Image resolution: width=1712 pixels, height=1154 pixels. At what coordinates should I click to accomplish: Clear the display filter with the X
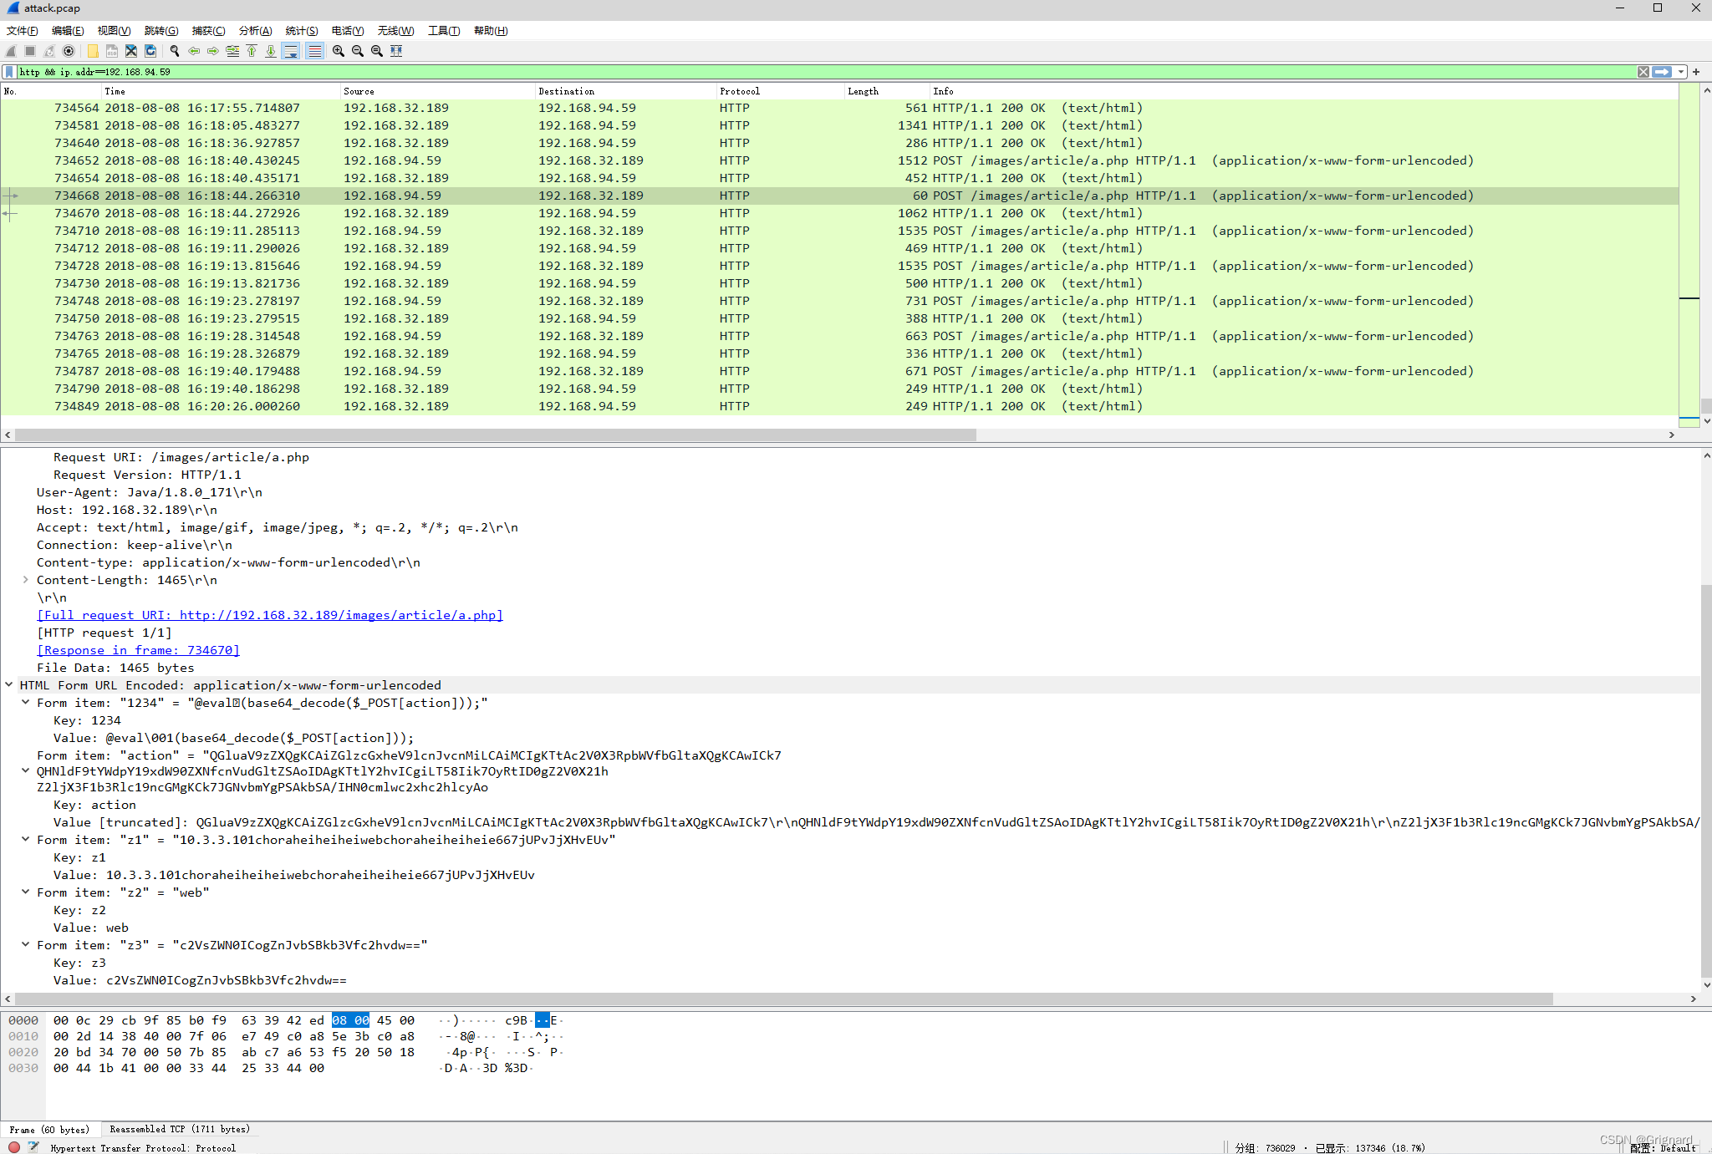1643,72
